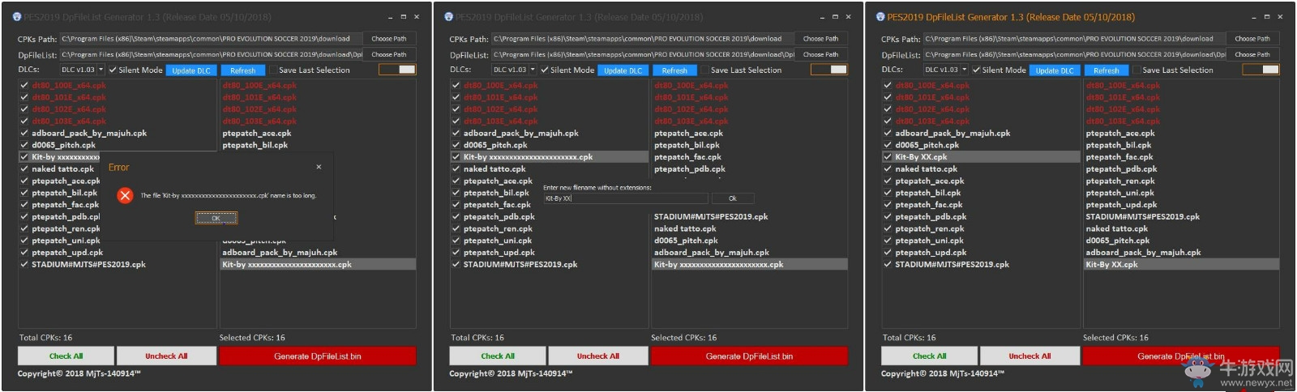Click Generate DpFileList bin in rename-prompt window
The image size is (1297, 392).
point(749,356)
